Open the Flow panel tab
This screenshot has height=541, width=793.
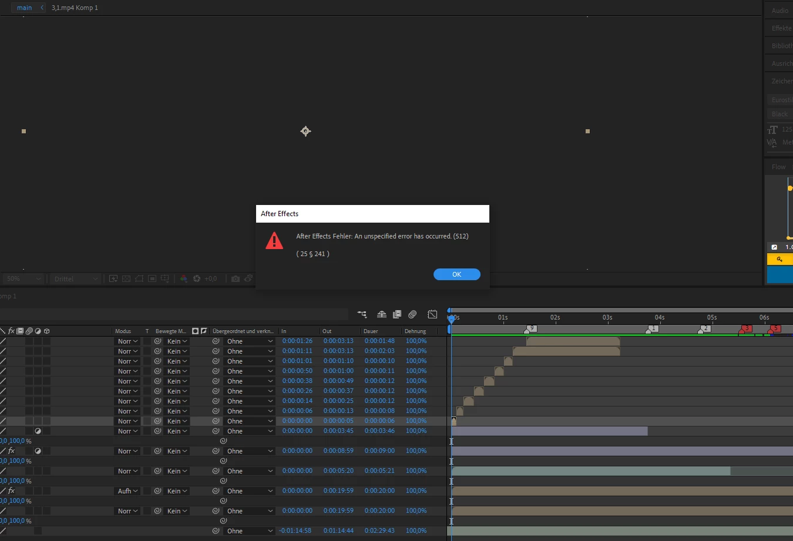[779, 167]
